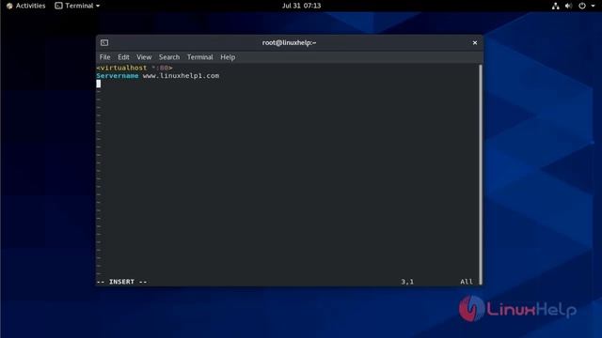Image resolution: width=602 pixels, height=338 pixels.
Task: Open the clock showing Jul 31 07:13
Action: (x=301, y=6)
